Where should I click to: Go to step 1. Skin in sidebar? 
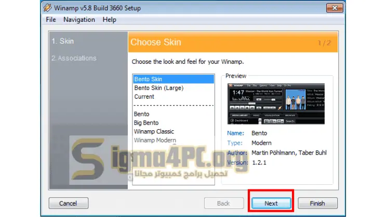tap(62, 41)
